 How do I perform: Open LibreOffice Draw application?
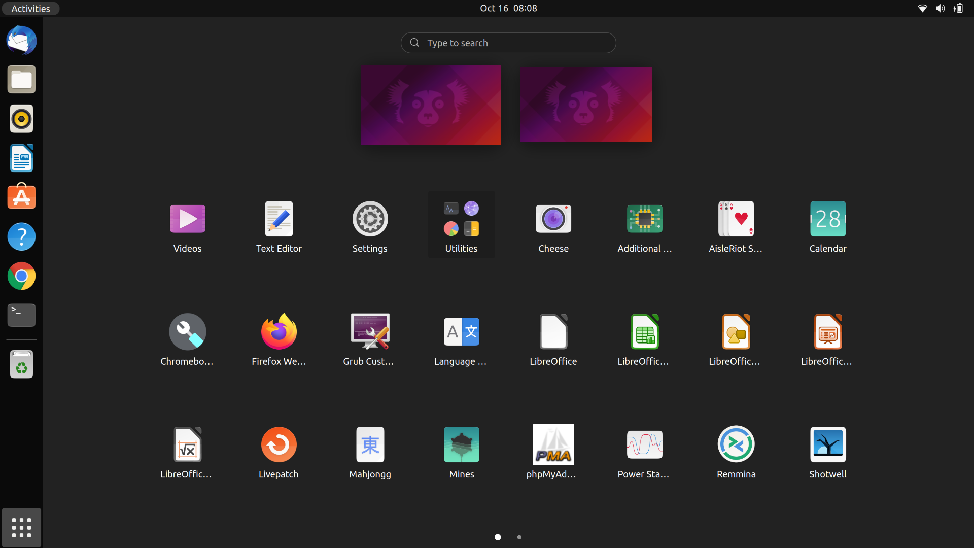(735, 331)
